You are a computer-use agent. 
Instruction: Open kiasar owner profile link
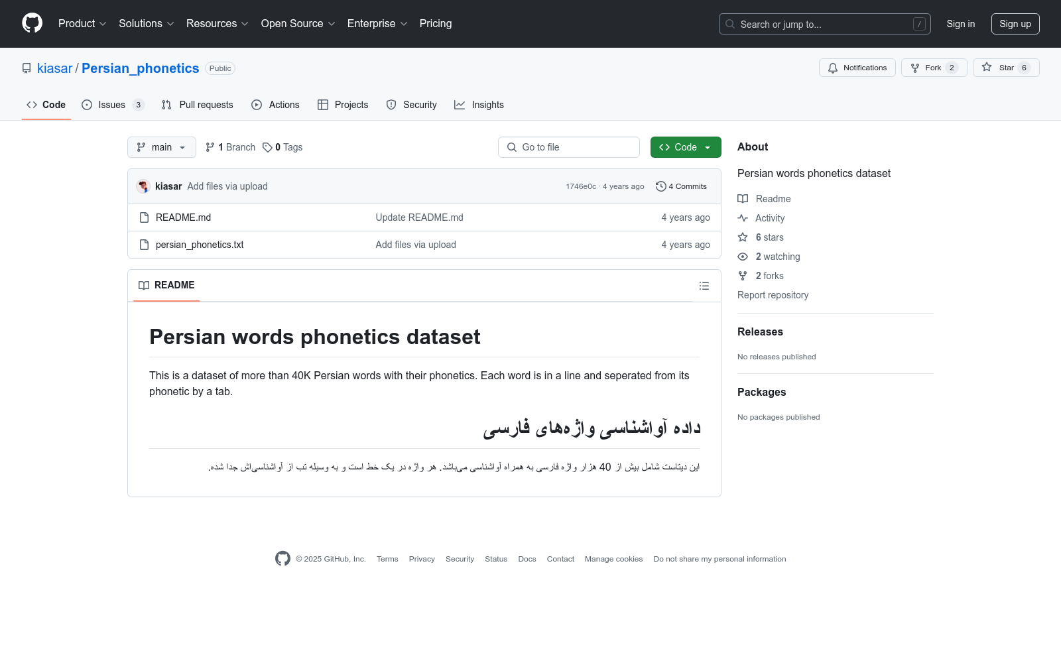point(54,68)
